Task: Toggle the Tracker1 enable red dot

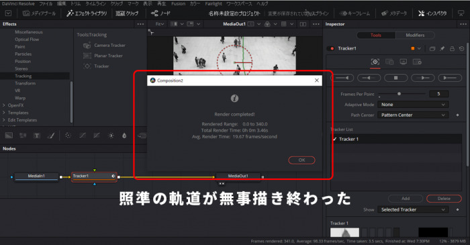Action: coord(332,48)
